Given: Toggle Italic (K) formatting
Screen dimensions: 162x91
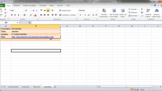Looking at the screenshot, I should (x=15, y=15).
